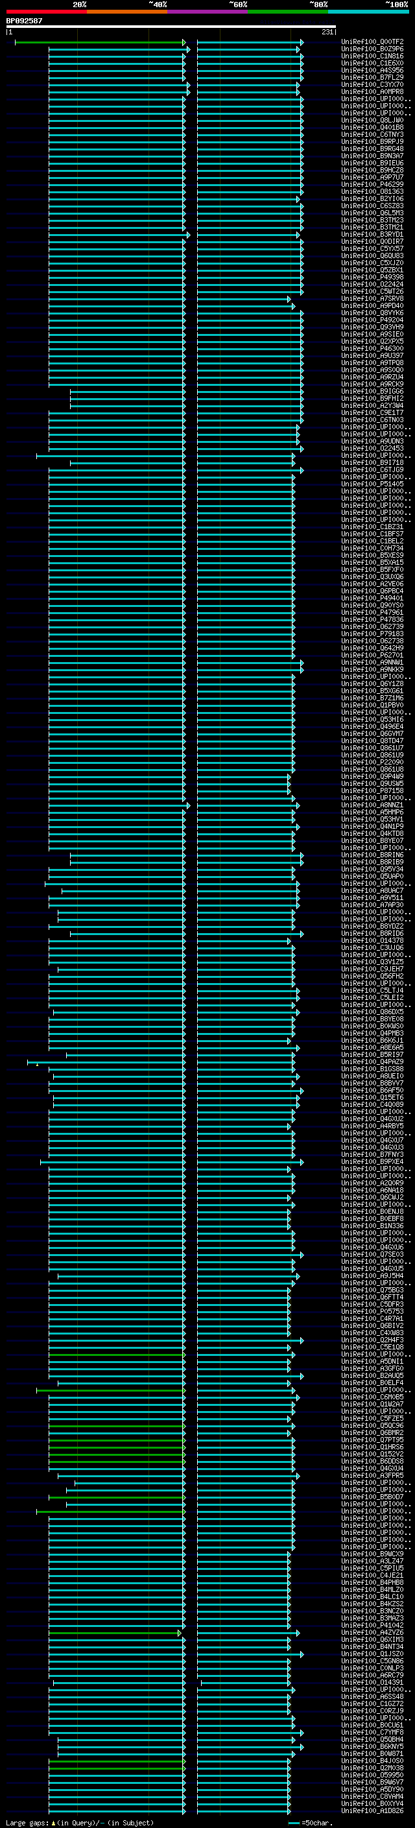Select subject label UniRef100_O22453
The image size is (415, 1828).
pos(372,449)
